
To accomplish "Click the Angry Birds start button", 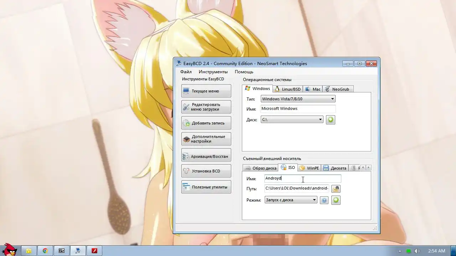I will [x=9, y=250].
